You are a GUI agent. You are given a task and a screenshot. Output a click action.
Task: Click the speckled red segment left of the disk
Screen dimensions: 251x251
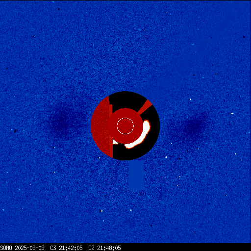tap(100, 126)
